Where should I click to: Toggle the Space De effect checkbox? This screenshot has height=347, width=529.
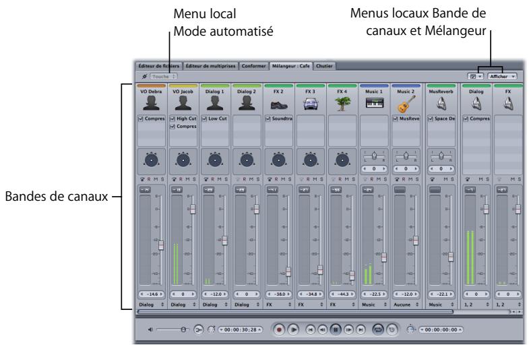tap(431, 119)
